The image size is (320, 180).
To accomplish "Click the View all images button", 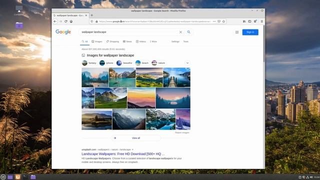I will 136,138.
